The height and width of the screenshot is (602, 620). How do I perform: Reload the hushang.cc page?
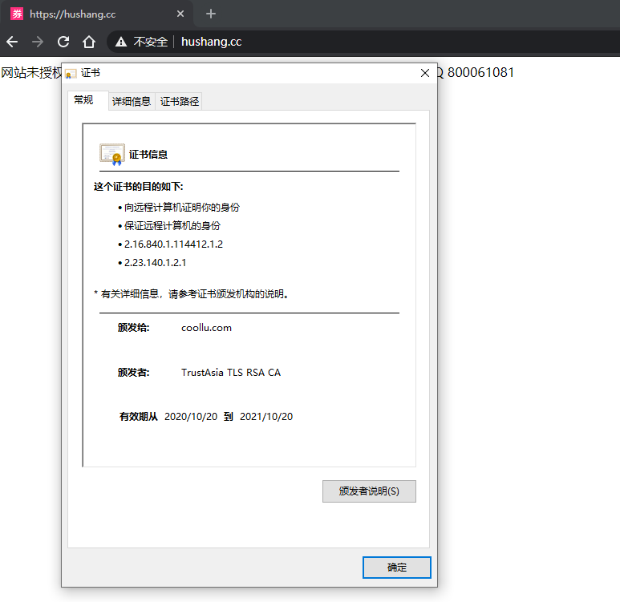pyautogui.click(x=63, y=42)
